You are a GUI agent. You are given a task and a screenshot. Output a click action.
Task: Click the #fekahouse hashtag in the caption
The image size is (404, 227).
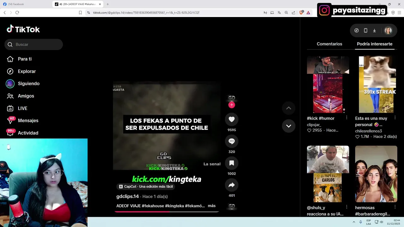153,206
